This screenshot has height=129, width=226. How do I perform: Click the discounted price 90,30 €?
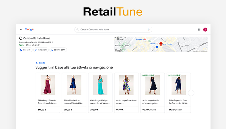click(146, 110)
